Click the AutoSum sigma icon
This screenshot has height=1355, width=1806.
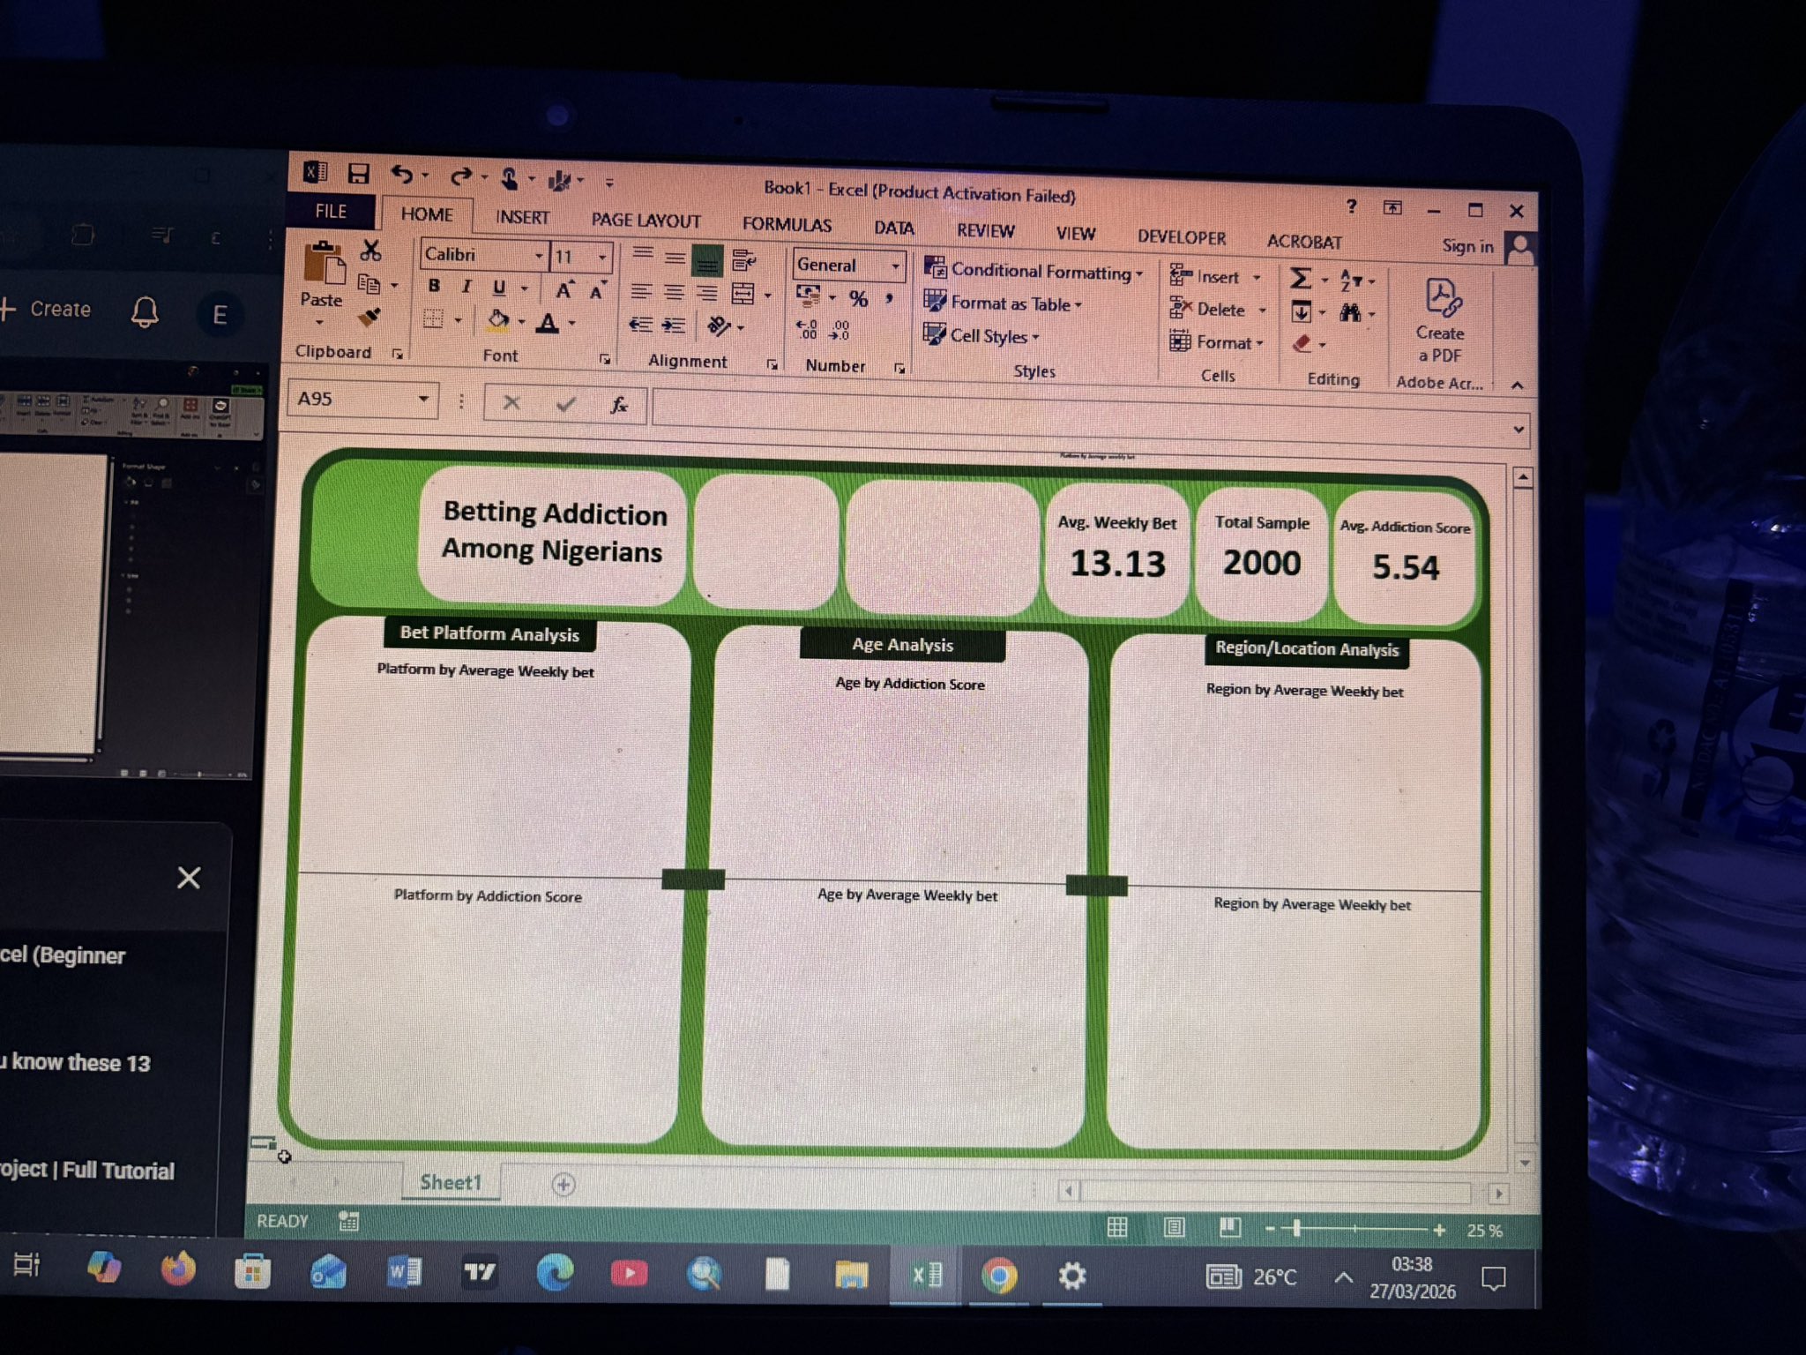[1300, 280]
